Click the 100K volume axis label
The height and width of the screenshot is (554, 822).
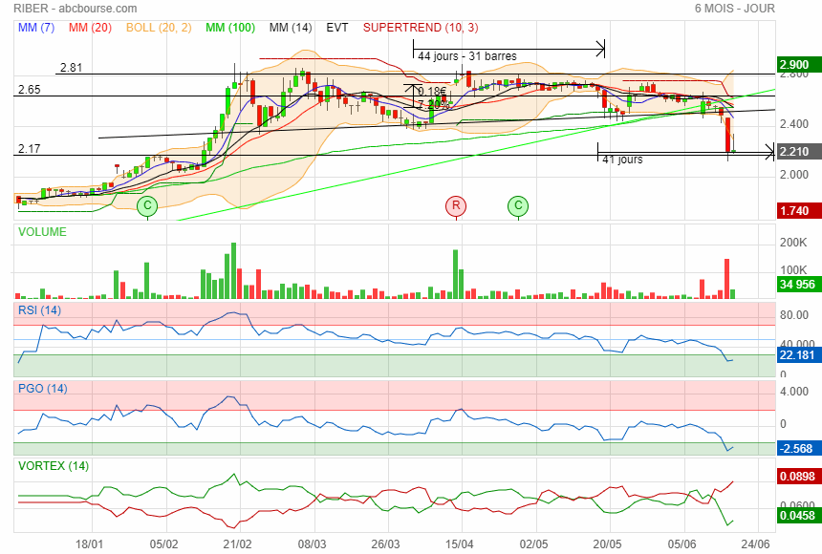coord(793,270)
